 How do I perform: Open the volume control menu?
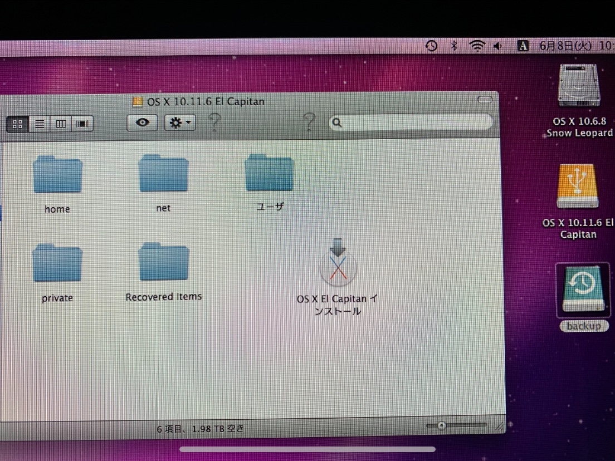[x=497, y=46]
